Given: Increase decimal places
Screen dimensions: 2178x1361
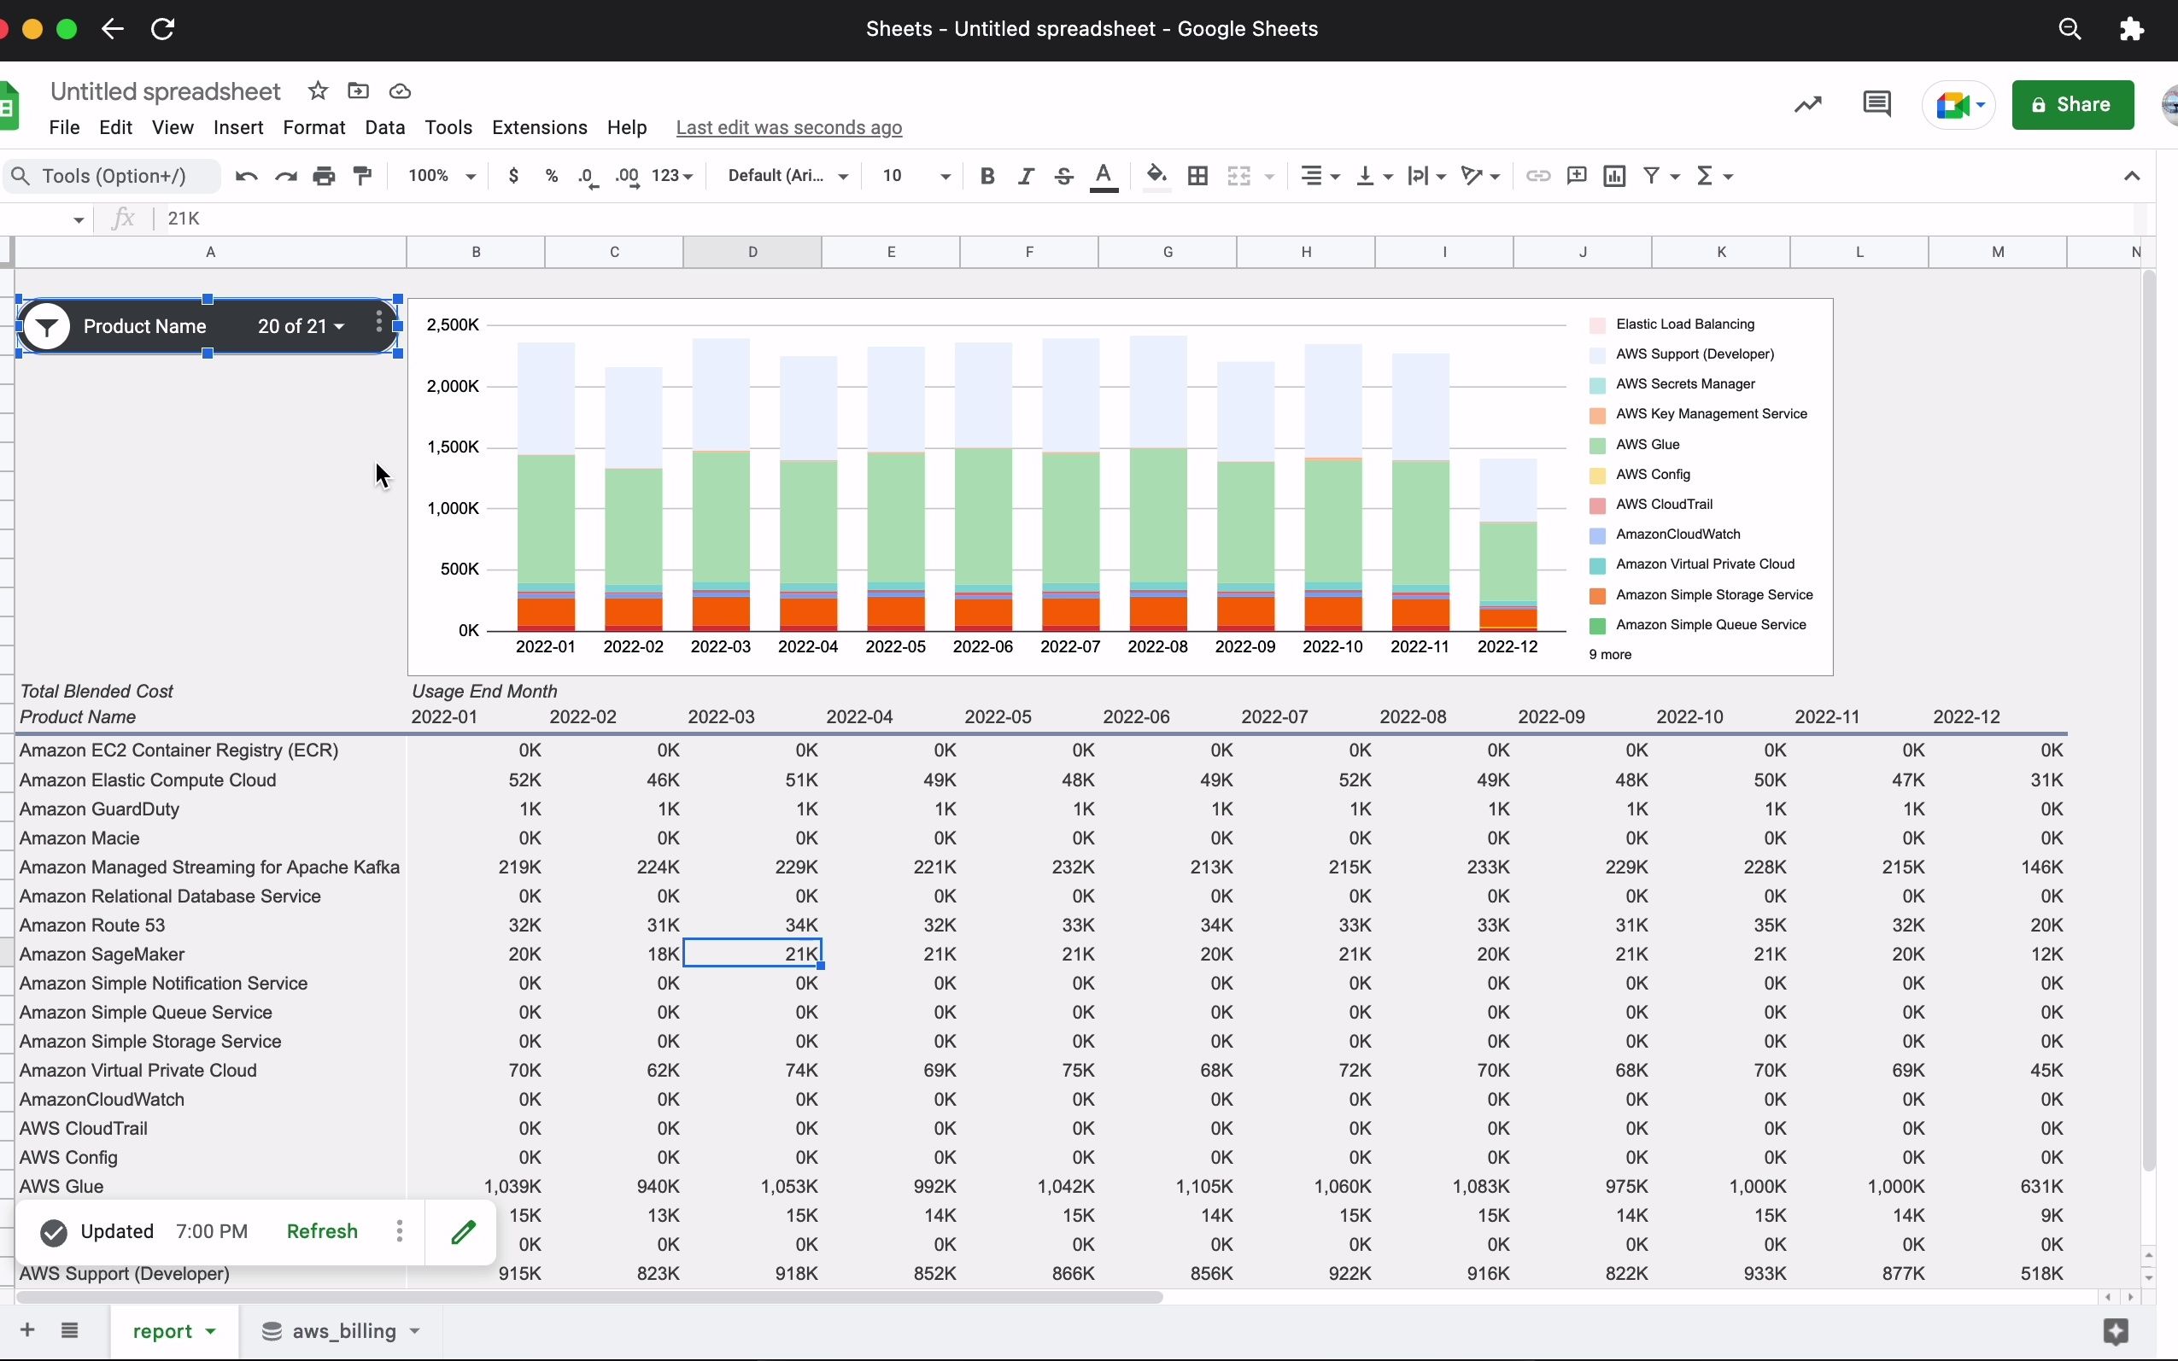Looking at the screenshot, I should pyautogui.click(x=628, y=177).
